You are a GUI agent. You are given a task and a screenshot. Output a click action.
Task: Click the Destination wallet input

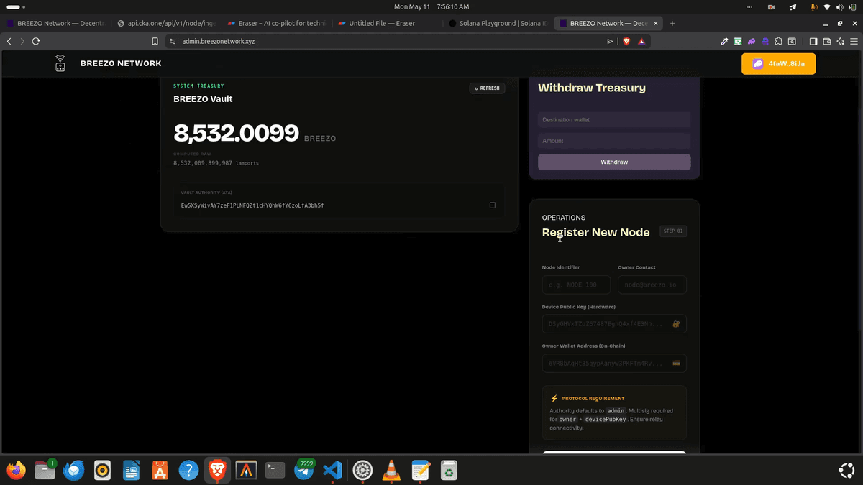tap(614, 120)
